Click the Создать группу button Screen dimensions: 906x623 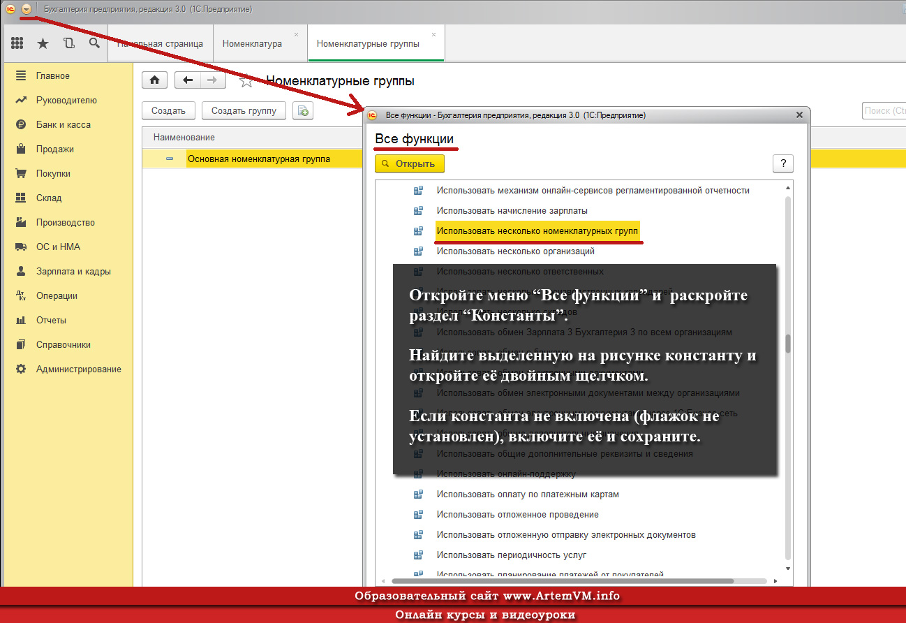pos(244,110)
